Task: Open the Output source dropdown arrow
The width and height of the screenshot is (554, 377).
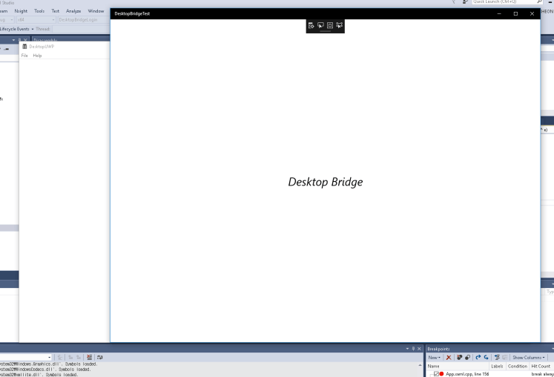Action: coord(49,357)
